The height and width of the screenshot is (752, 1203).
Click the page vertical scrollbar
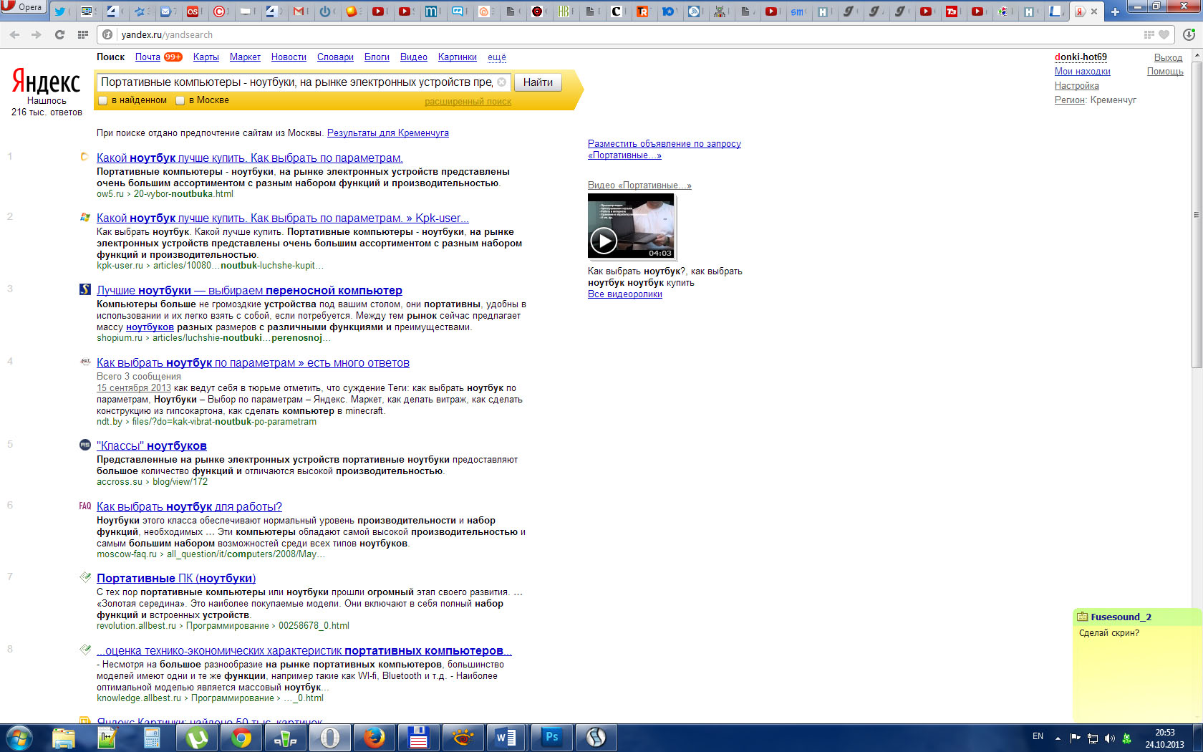[1196, 215]
